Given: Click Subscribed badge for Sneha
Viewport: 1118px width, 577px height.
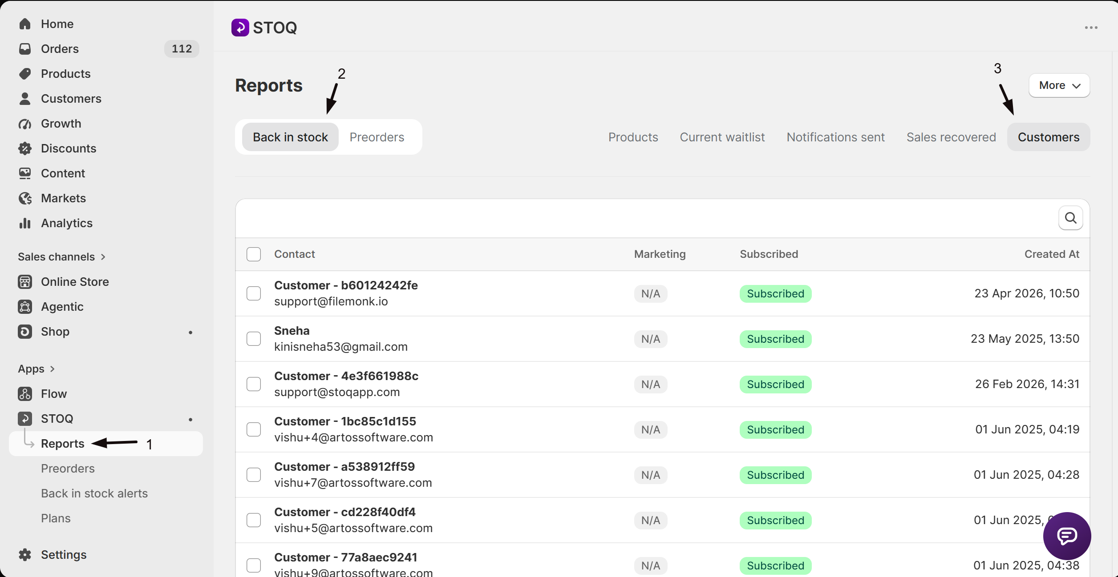Looking at the screenshot, I should pos(775,339).
